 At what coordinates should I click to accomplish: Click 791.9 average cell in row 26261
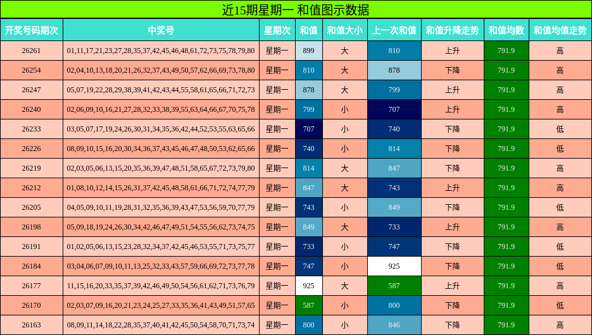[507, 51]
